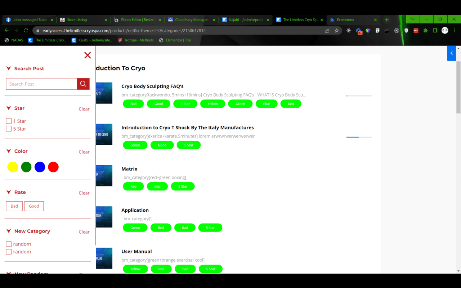Open the Matrix post title

[x=129, y=169]
